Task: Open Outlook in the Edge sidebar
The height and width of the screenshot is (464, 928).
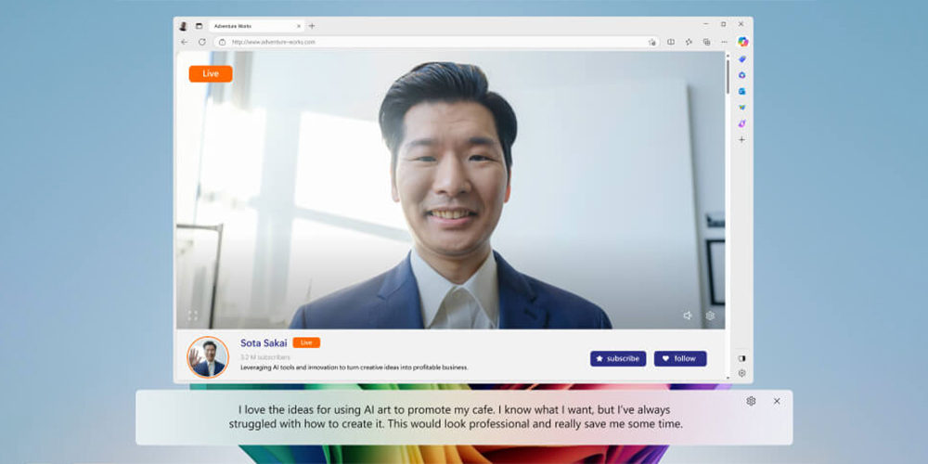Action: pyautogui.click(x=741, y=91)
